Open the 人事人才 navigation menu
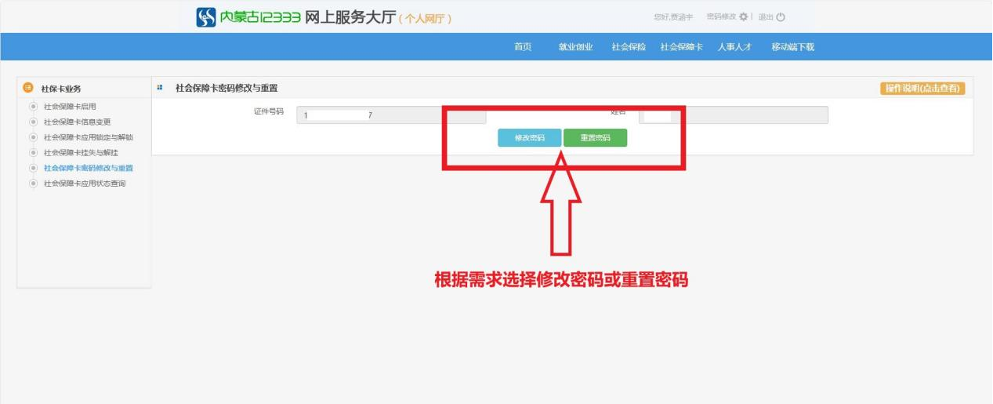This screenshot has height=404, width=993. pos(734,47)
